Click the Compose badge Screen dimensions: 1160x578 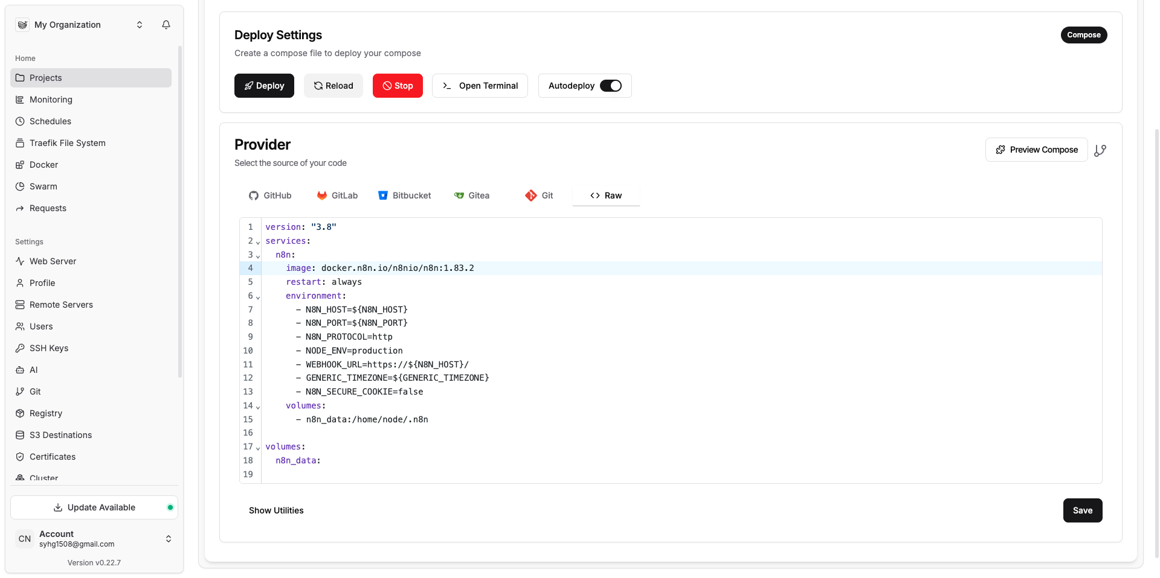click(1084, 35)
